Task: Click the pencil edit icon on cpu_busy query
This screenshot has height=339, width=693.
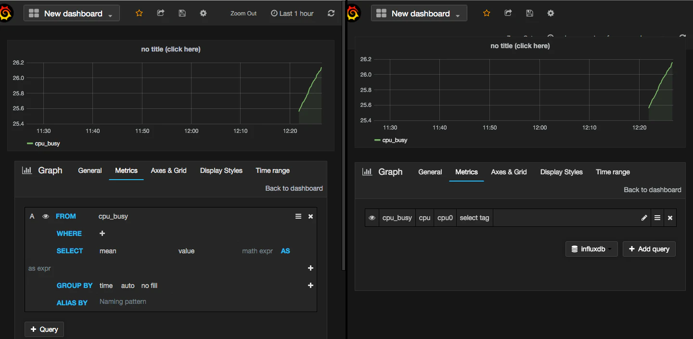Action: pos(644,218)
